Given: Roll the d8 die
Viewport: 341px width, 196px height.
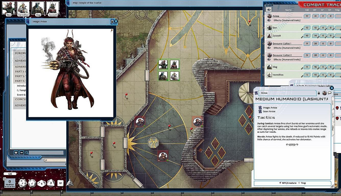Looking at the screenshot, I should pyautogui.click(x=51, y=183).
